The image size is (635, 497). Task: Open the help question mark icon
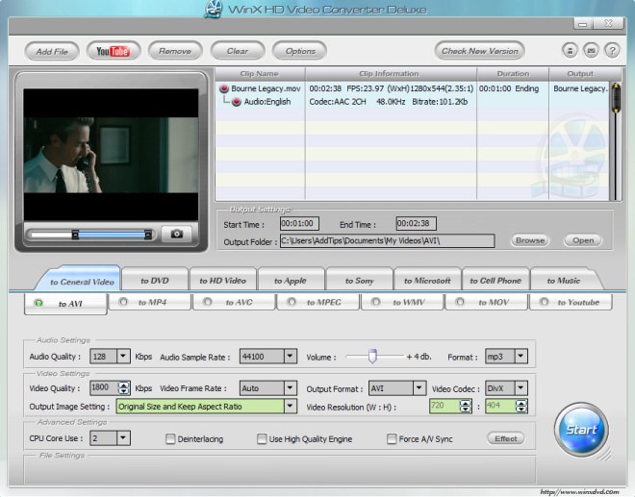[x=612, y=51]
